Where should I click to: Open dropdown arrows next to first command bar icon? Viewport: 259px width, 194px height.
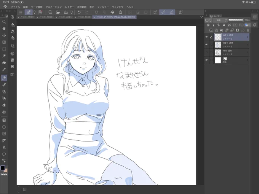click(35, 12)
